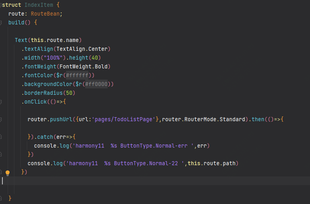Click the Text component call
The height and width of the screenshot is (204, 310).
pyautogui.click(x=21, y=40)
